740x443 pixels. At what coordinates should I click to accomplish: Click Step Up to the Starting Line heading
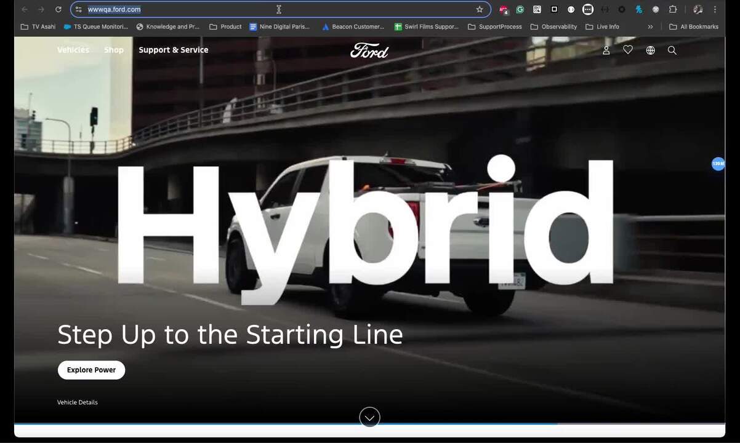point(230,335)
